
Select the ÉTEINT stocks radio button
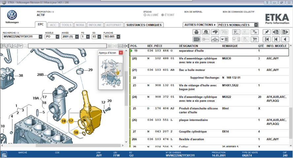coord(163,15)
